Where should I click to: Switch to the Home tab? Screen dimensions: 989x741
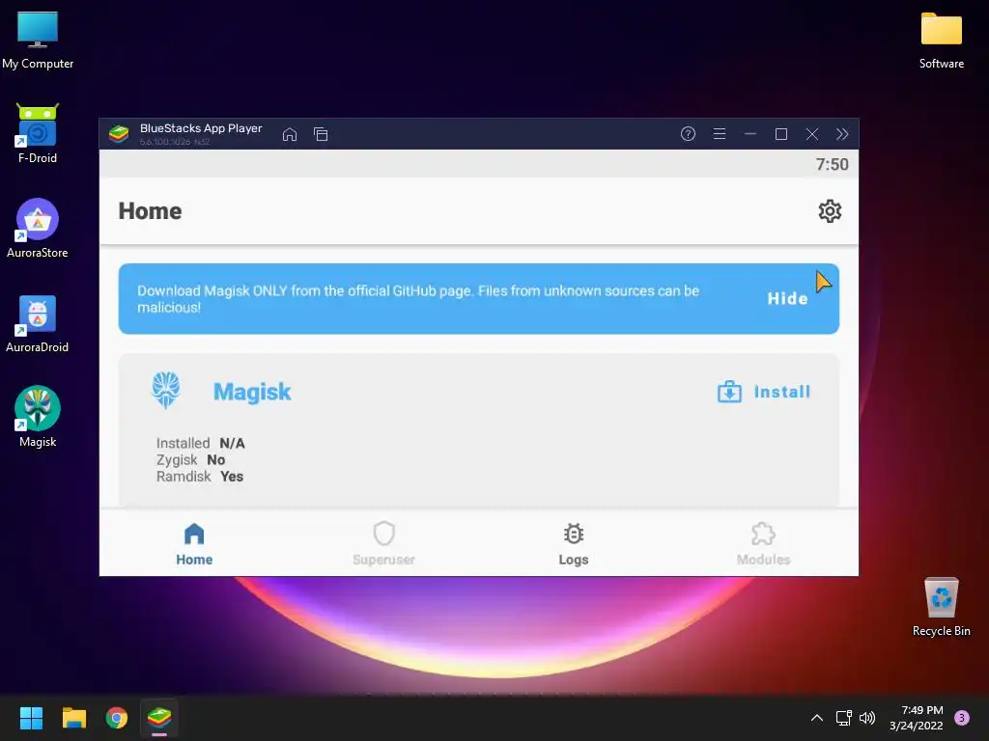(x=194, y=544)
